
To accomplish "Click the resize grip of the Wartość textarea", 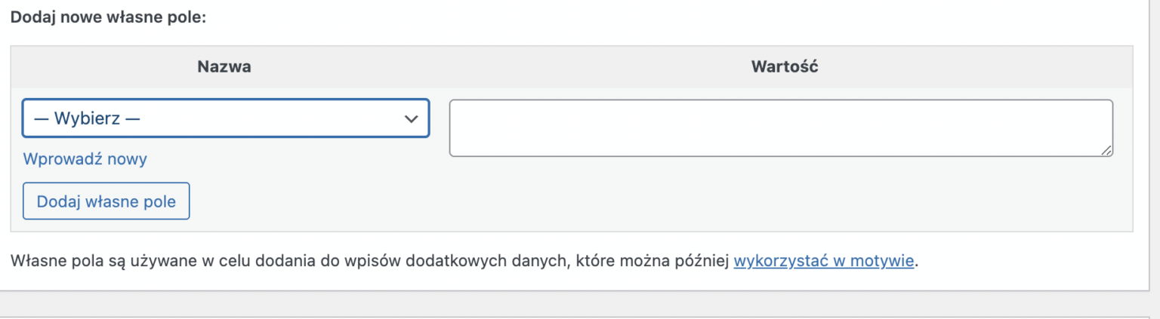I will 1106,151.
